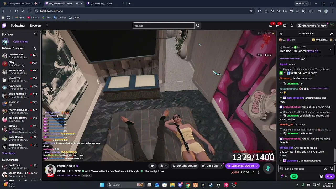The width and height of the screenshot is (336, 189).
Task: Bookmark this page with star
Action: click(251, 11)
